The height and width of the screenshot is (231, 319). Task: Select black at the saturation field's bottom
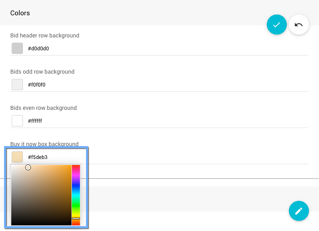point(40,223)
